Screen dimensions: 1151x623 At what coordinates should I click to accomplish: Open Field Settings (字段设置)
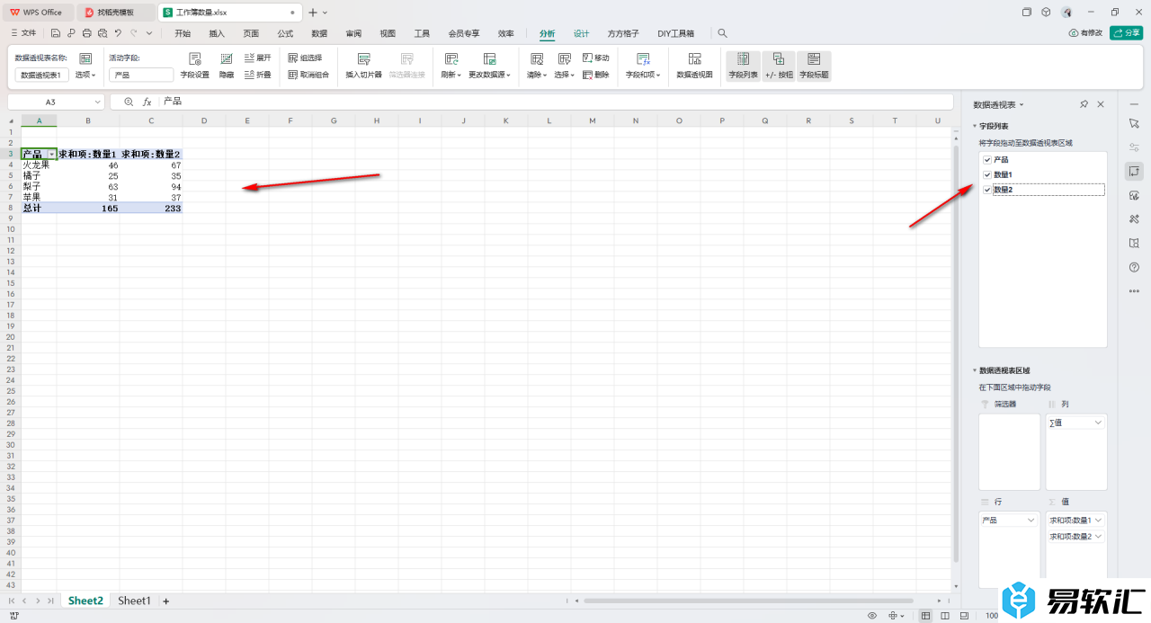click(x=194, y=66)
